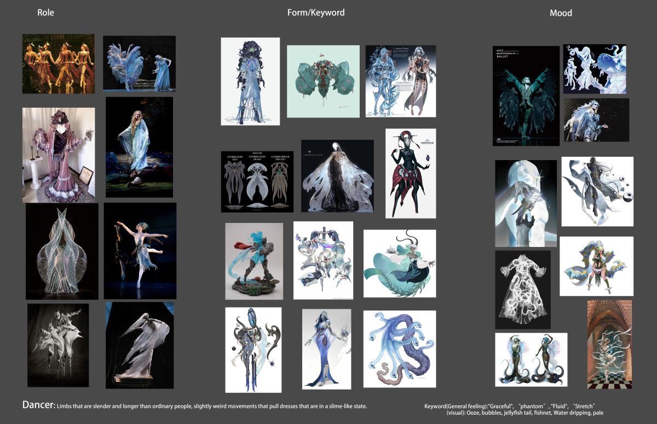657x424 pixels.
Task: Click the "Mood" column heading
Action: click(561, 13)
